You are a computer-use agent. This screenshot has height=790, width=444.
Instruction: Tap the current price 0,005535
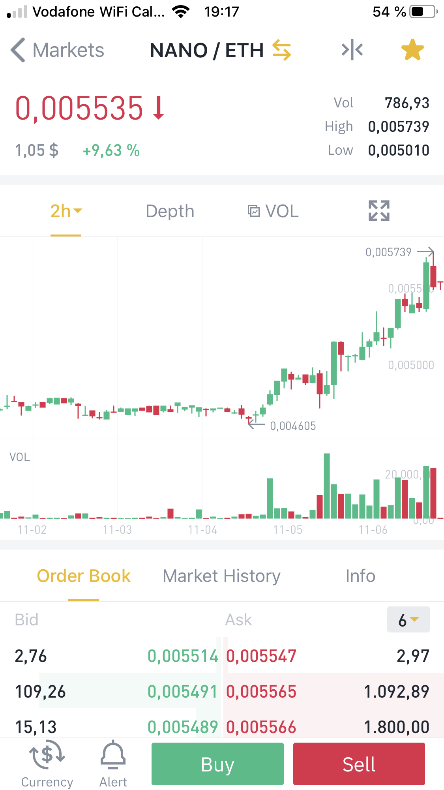pyautogui.click(x=79, y=108)
